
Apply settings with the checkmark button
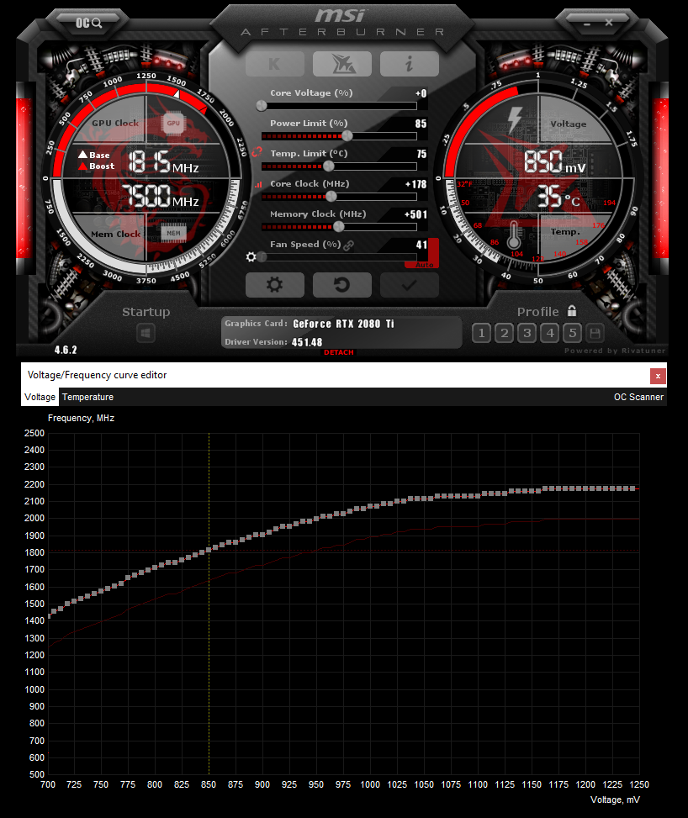[x=410, y=285]
